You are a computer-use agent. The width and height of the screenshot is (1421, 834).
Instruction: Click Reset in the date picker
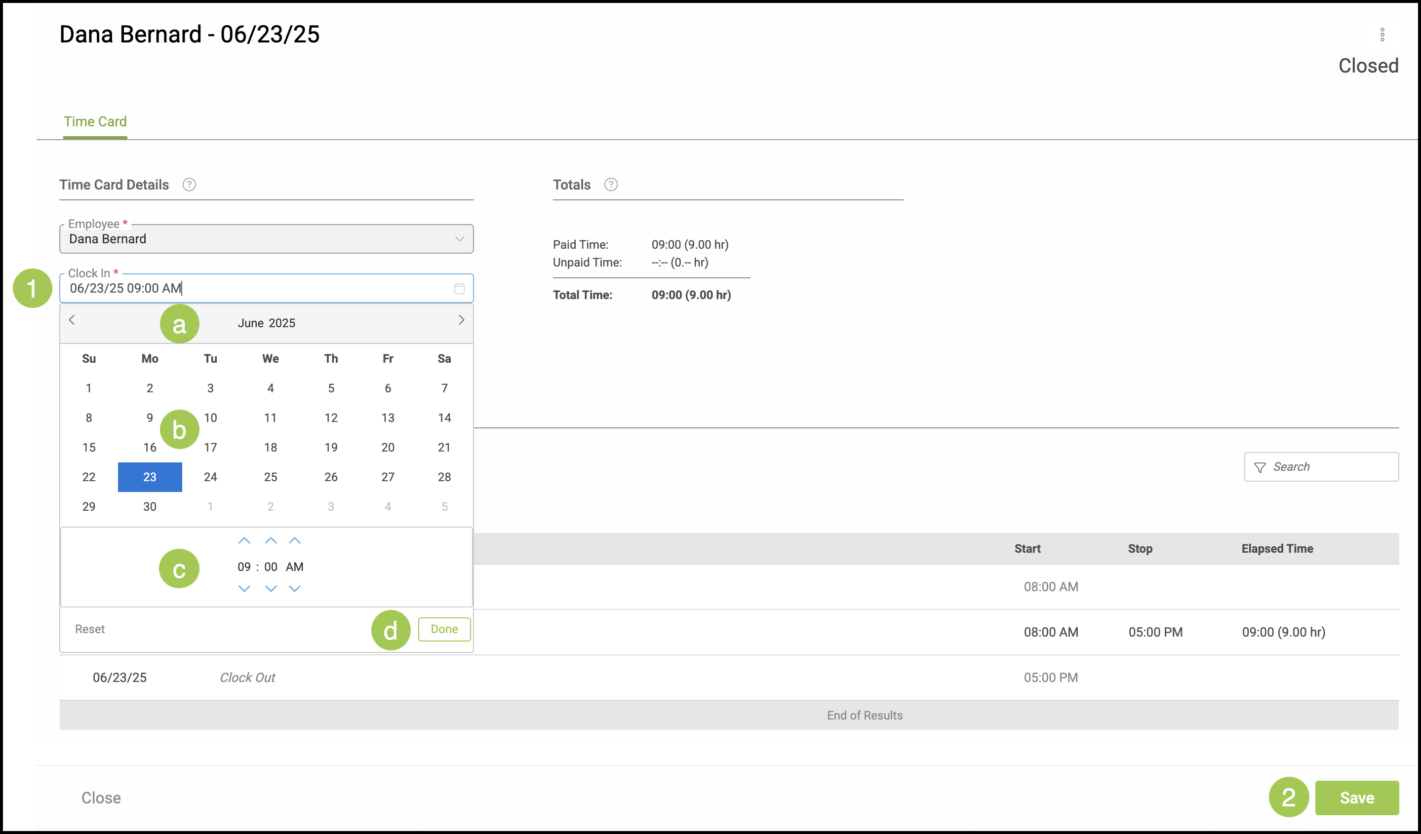90,629
